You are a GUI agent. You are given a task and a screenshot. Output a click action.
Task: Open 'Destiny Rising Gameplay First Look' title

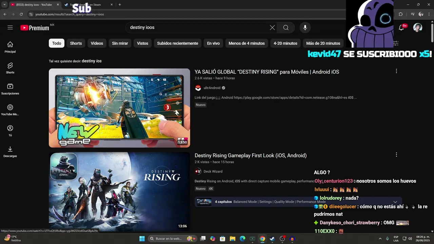click(x=251, y=156)
